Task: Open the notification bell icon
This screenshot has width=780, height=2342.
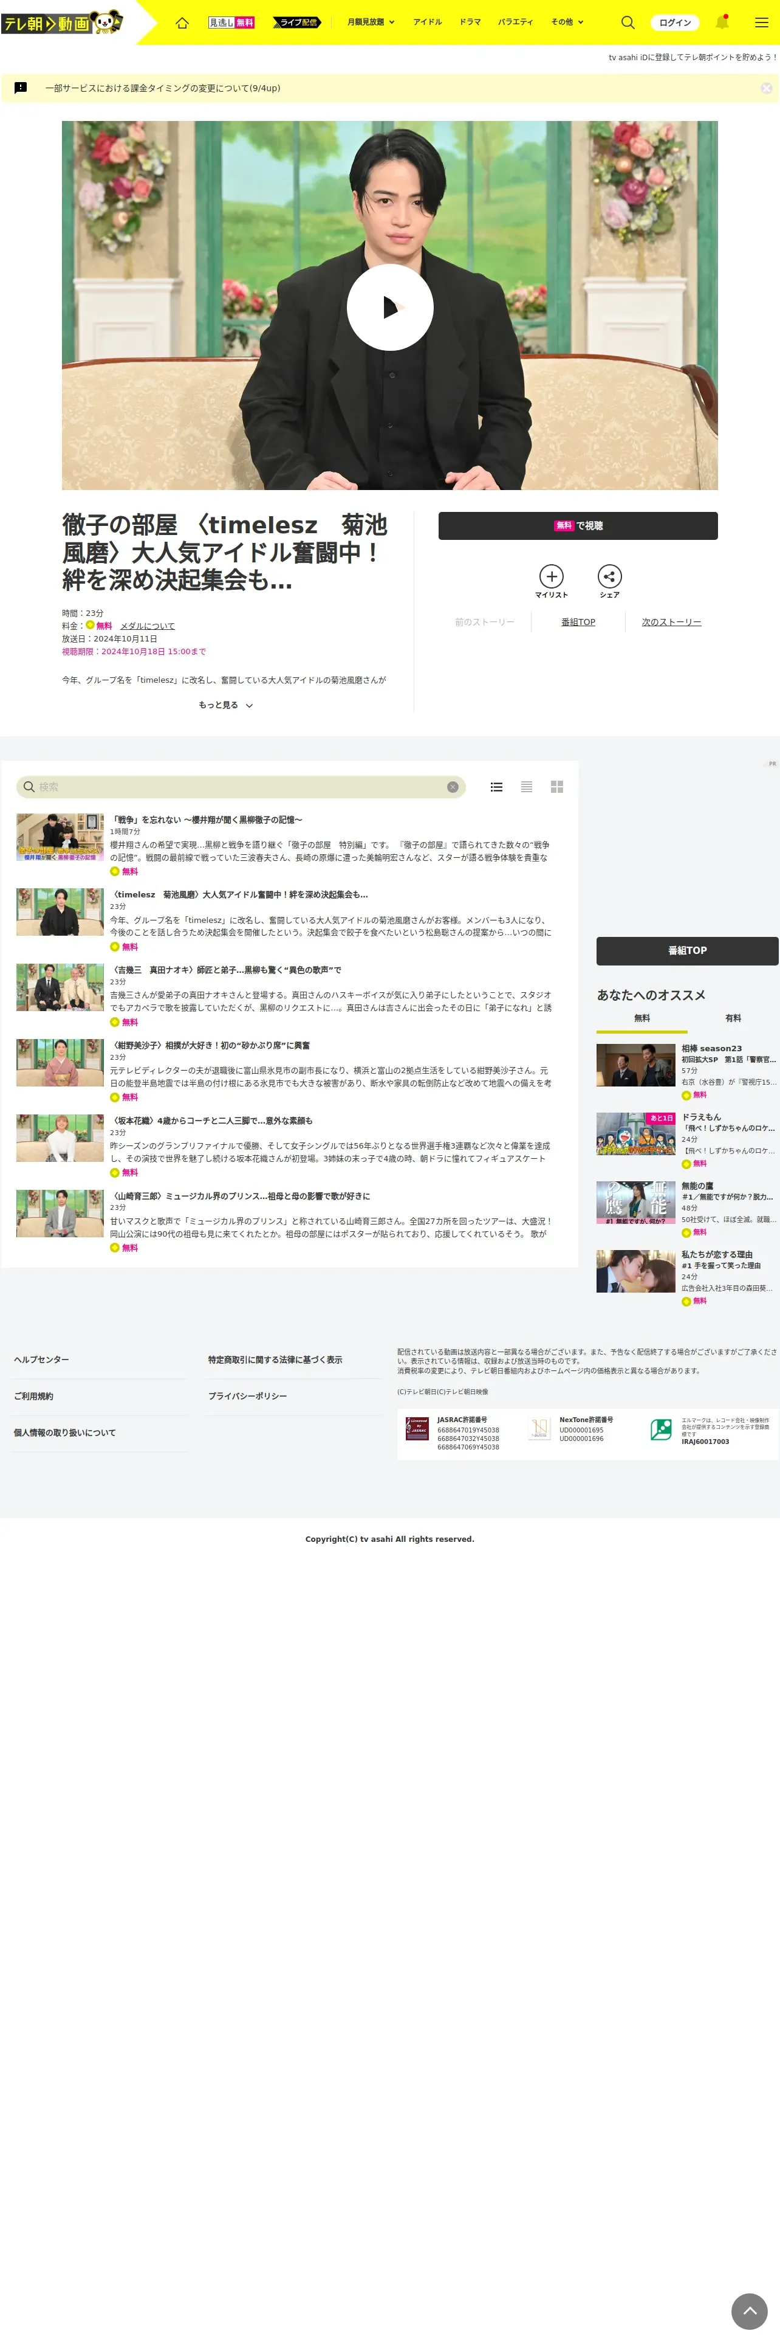Action: pos(722,22)
